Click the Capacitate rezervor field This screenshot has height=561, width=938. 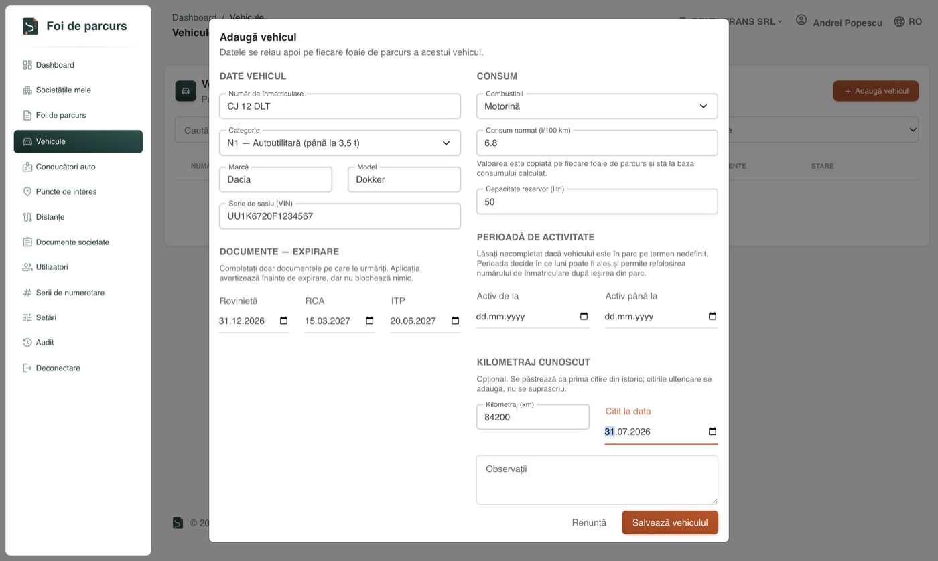597,202
